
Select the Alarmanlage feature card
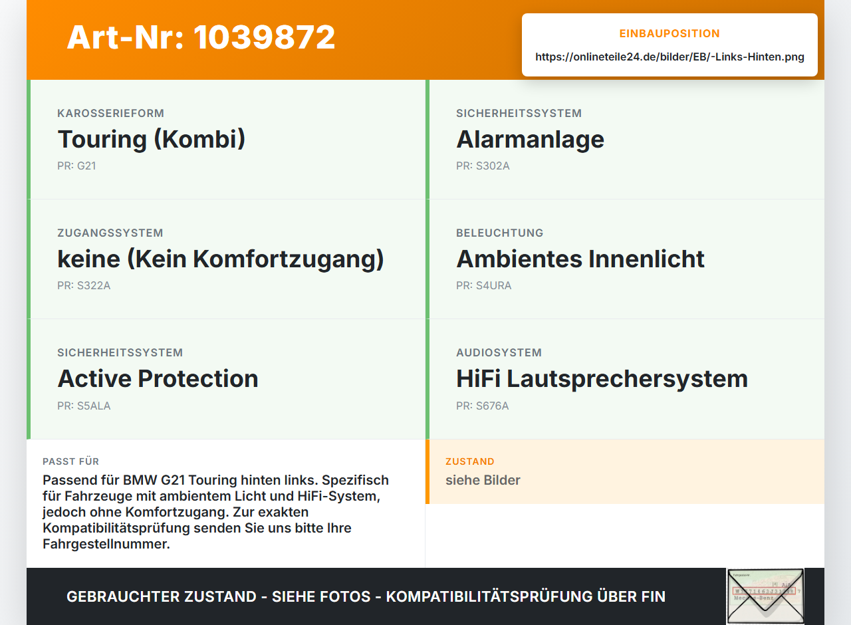[x=625, y=140]
